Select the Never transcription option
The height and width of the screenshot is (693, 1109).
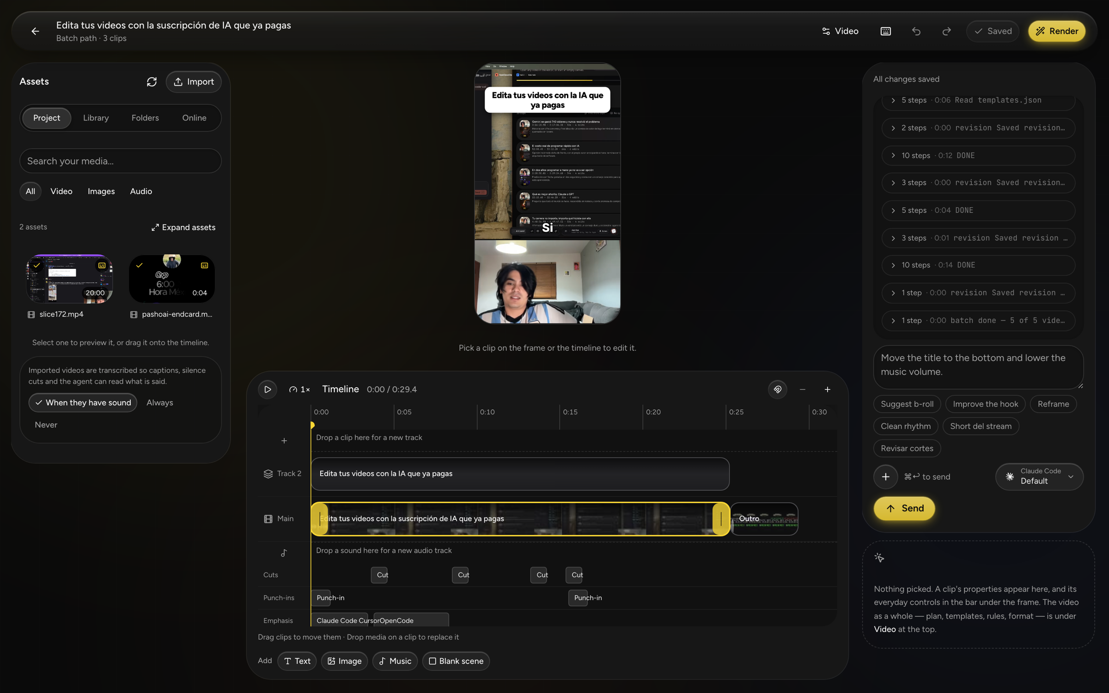pyautogui.click(x=46, y=425)
